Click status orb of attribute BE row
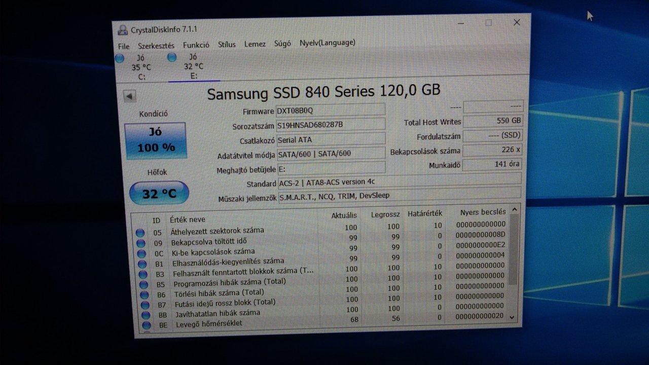Image resolution: width=649 pixels, height=365 pixels. tap(147, 325)
